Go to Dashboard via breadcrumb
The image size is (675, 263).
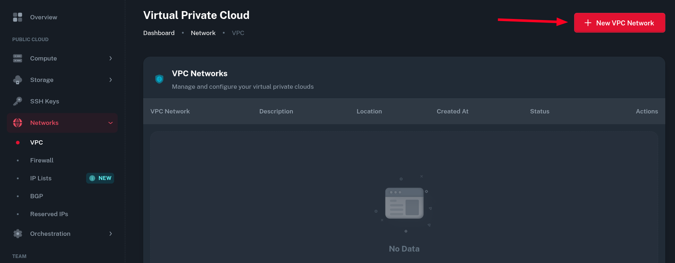point(159,33)
